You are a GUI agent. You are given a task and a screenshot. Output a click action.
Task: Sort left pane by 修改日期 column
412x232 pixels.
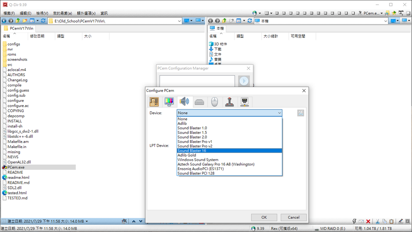[x=41, y=36]
